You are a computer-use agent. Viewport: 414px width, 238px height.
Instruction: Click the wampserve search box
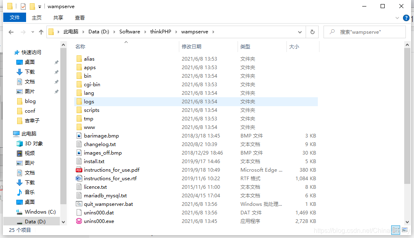[x=365, y=32]
